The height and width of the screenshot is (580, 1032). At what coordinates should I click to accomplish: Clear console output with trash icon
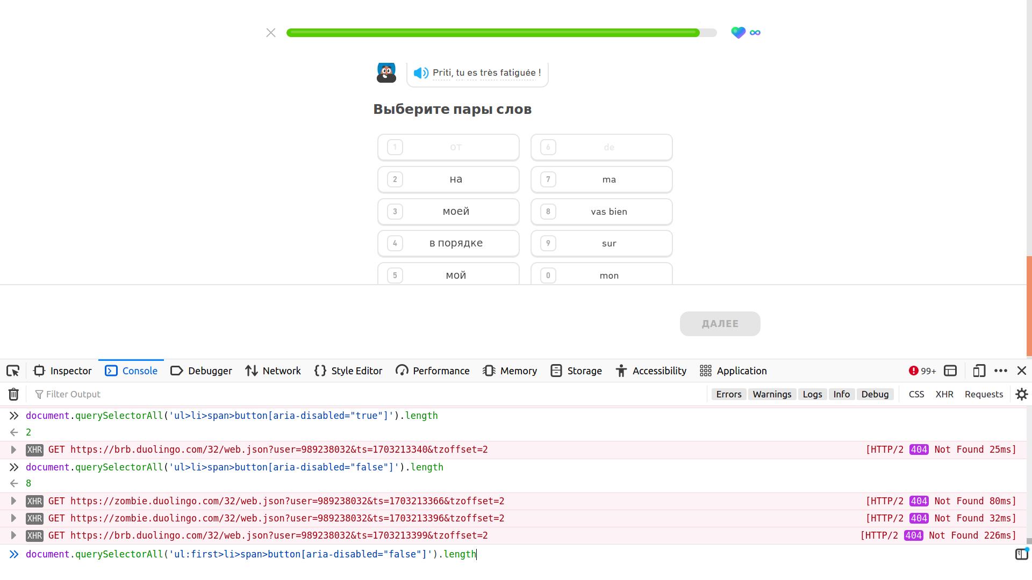(x=13, y=394)
